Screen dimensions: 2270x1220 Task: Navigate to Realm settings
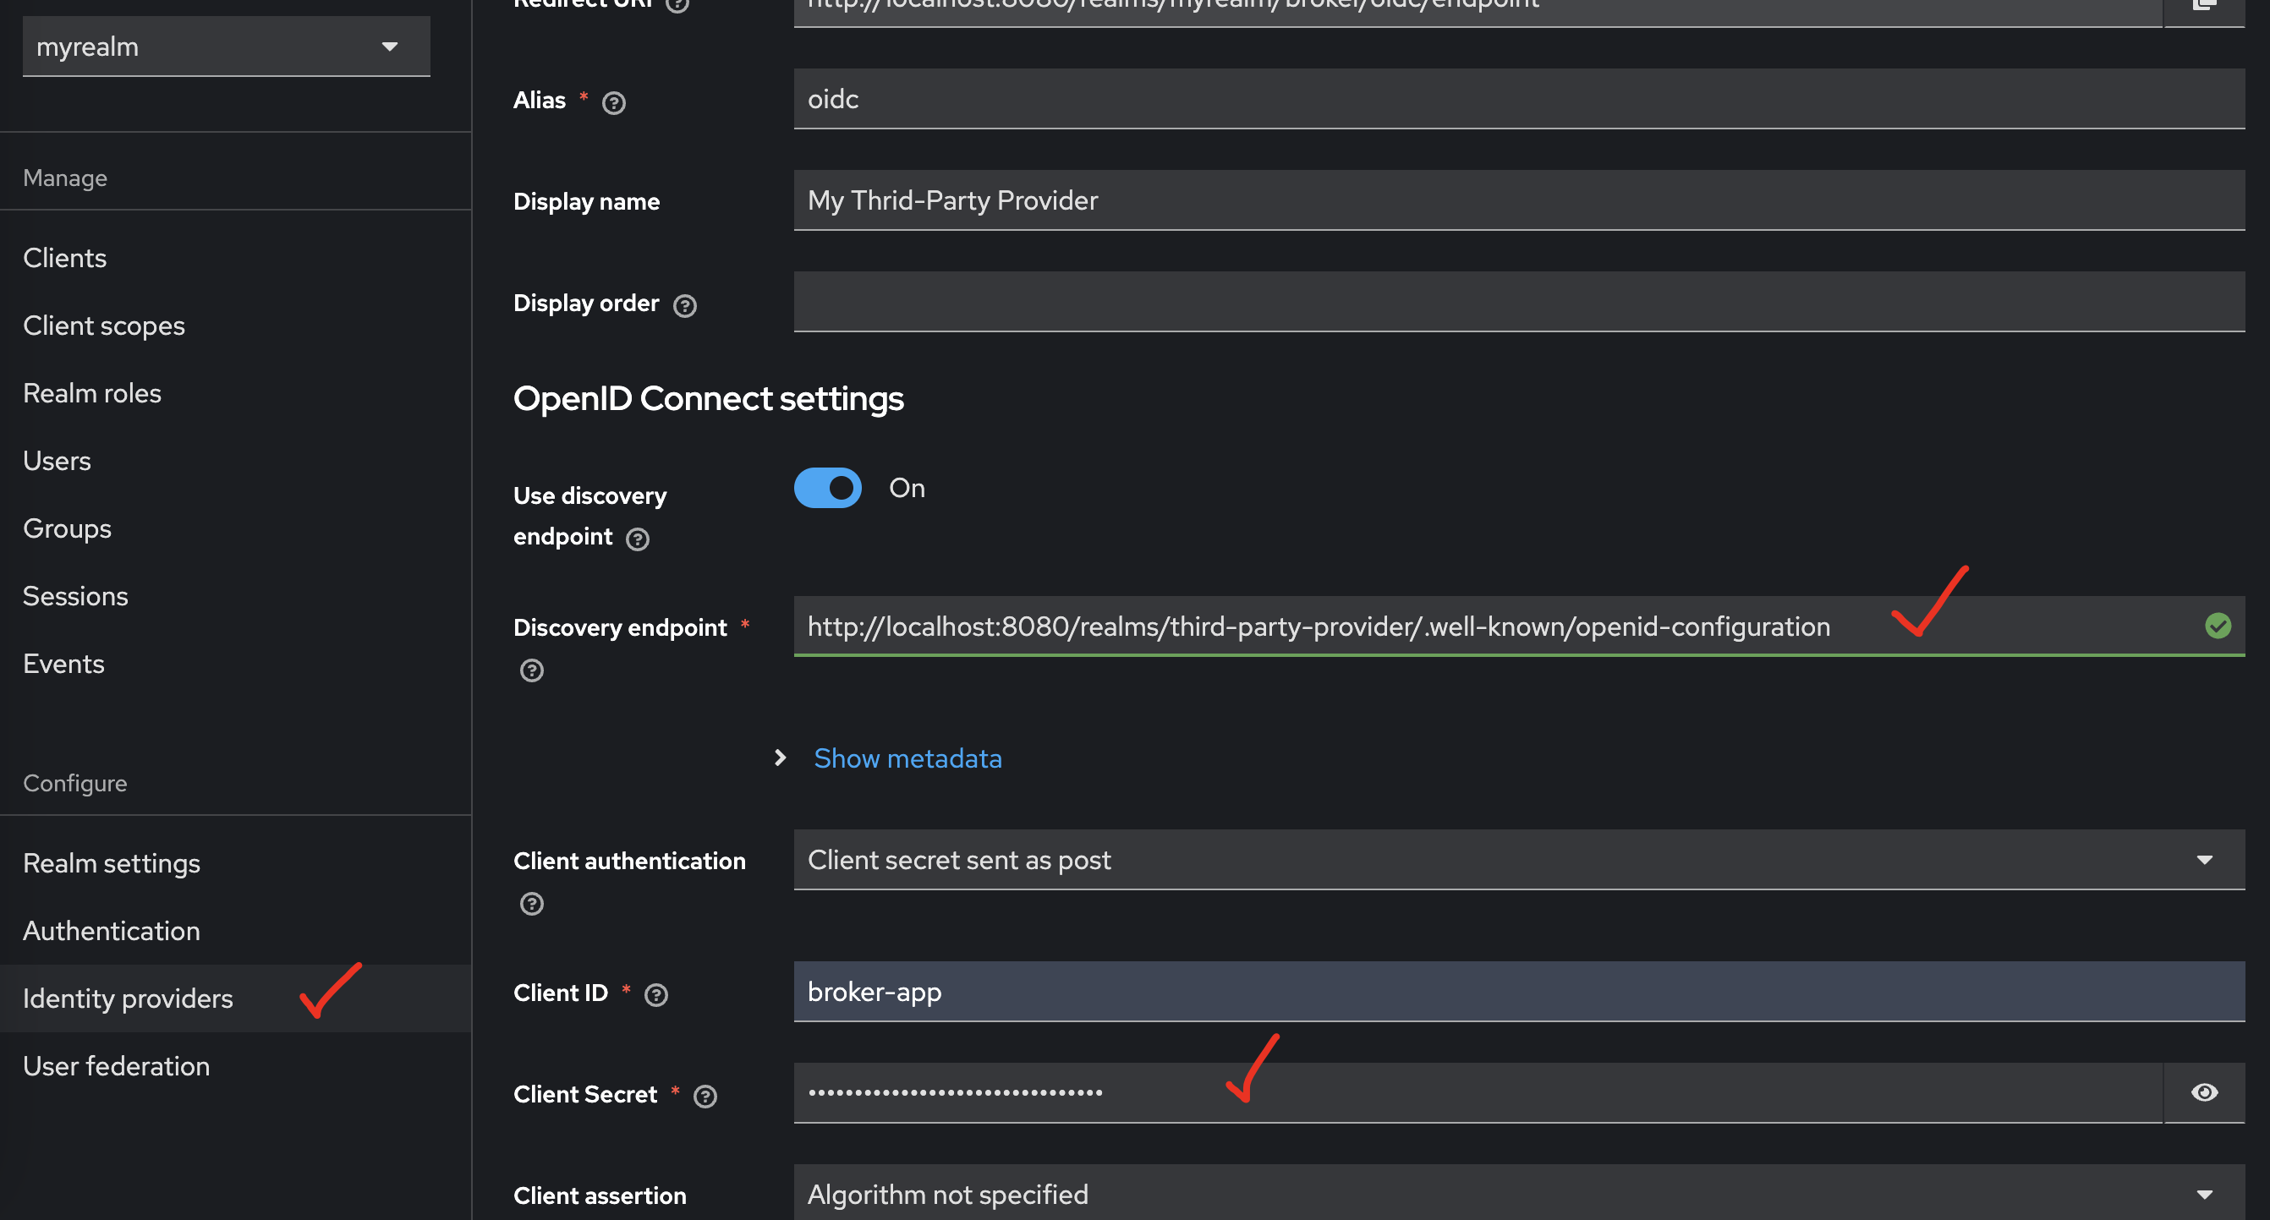tap(112, 864)
